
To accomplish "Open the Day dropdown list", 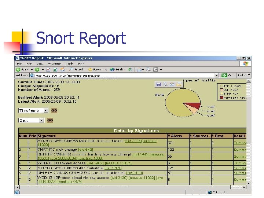I will click(41, 120).
